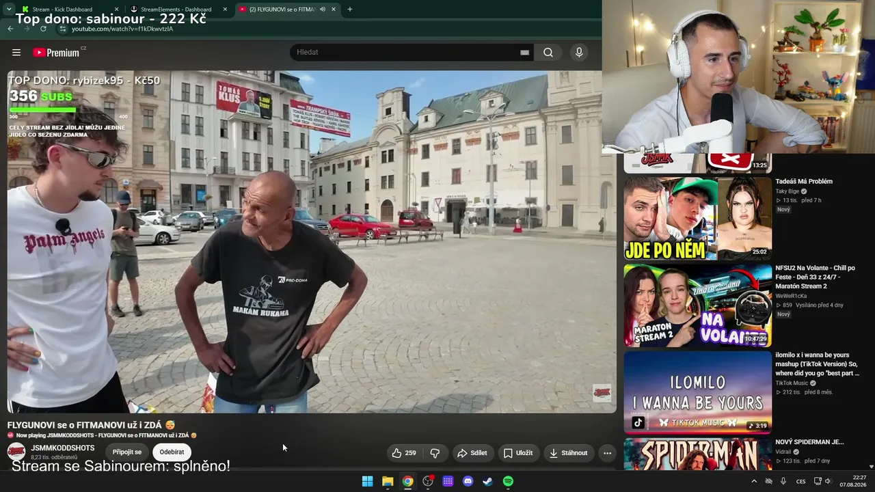Expand the tab search dropdown
The image size is (875, 492).
click(8, 10)
